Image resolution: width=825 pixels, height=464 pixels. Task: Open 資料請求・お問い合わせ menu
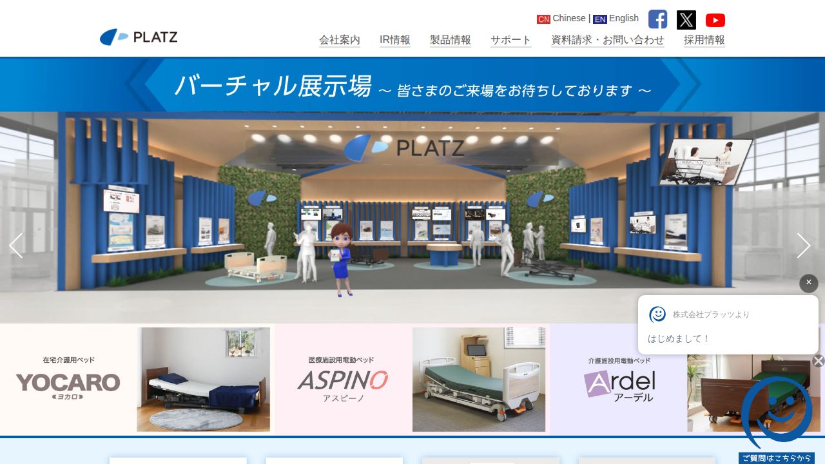click(608, 40)
